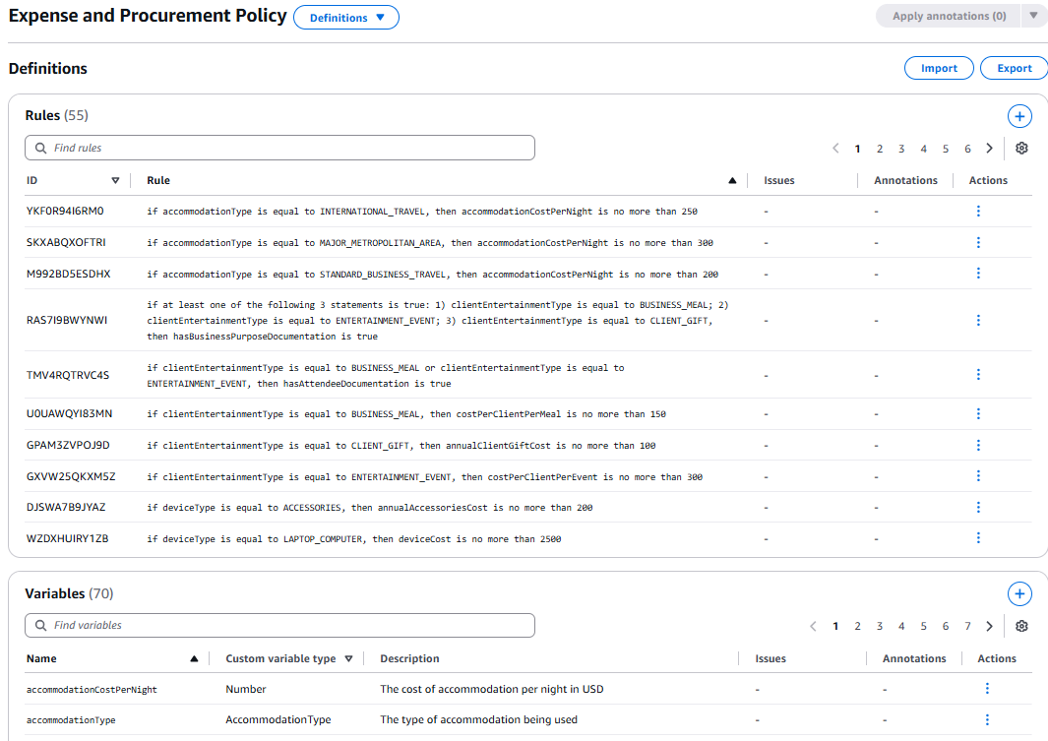Jump to page 7 of variables
Viewport: 1048px width, 741px height.
967,626
